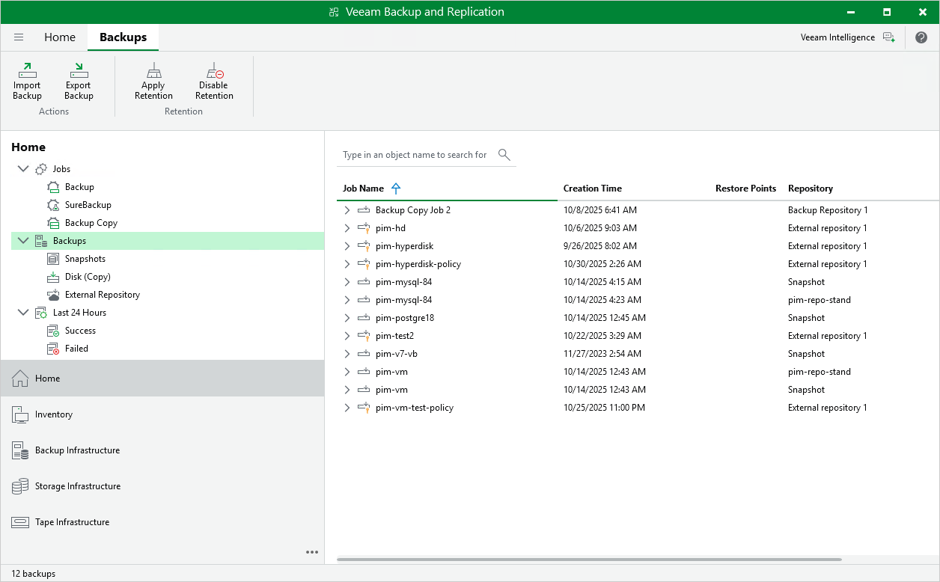Select the pim-test2 job name
The width and height of the screenshot is (940, 582).
click(394, 336)
